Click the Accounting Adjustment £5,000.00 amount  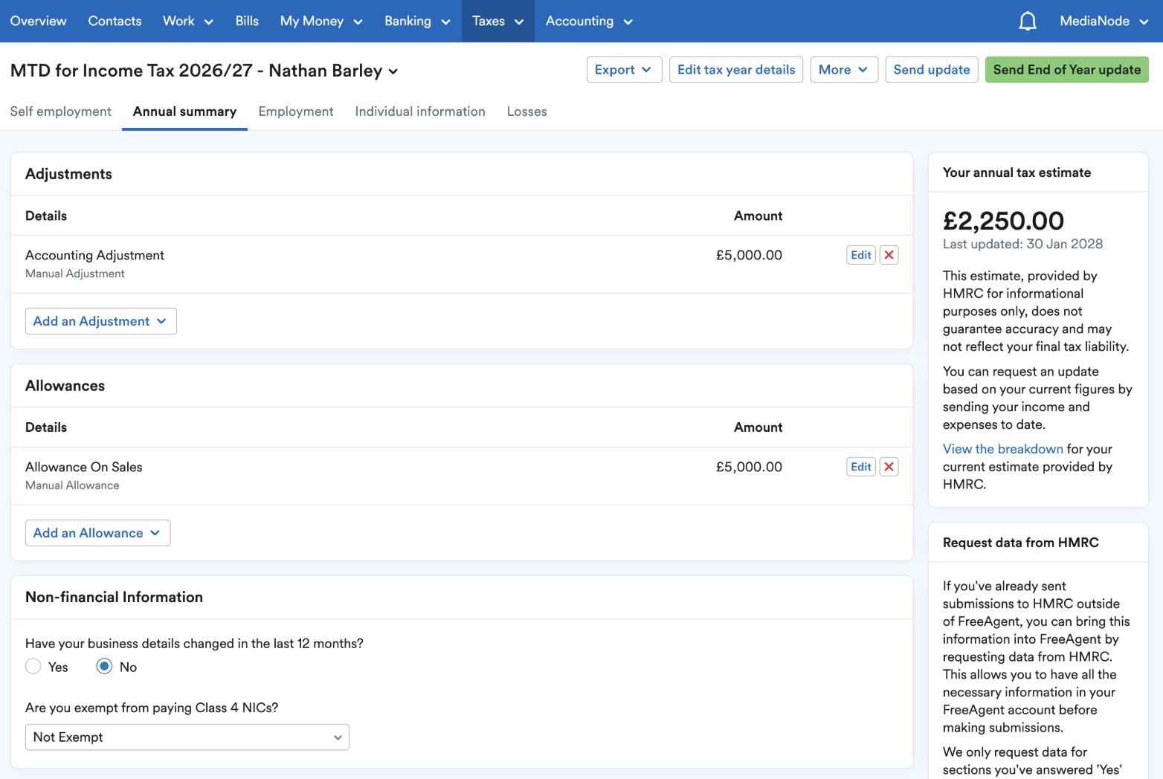pyautogui.click(x=749, y=255)
